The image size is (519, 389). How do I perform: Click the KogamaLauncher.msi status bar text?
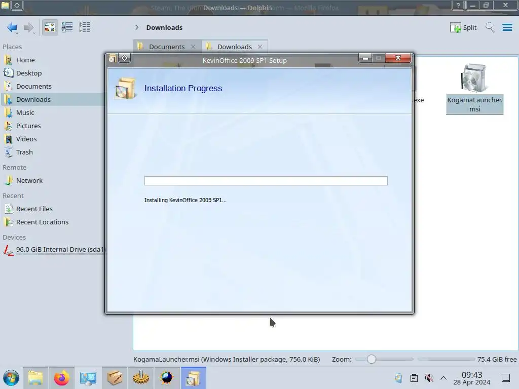[x=227, y=359]
